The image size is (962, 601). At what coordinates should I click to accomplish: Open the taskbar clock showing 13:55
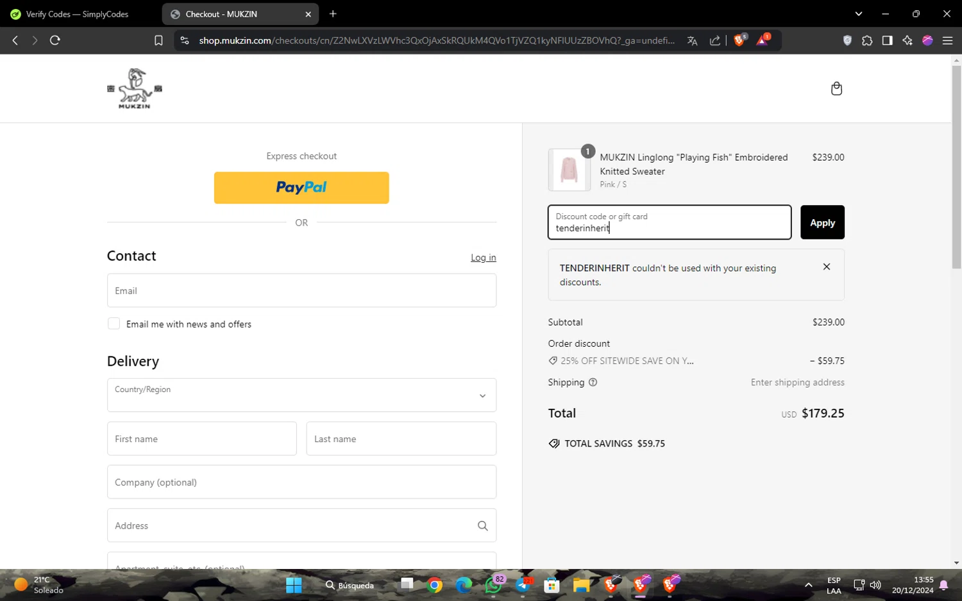913,585
